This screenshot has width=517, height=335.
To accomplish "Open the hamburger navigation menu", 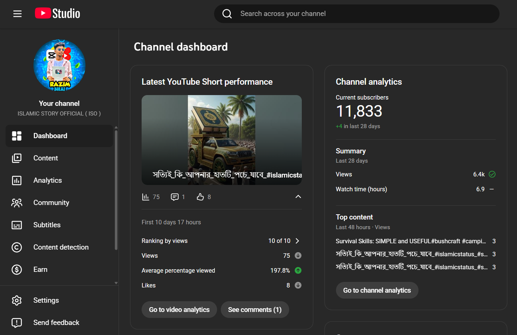I will [17, 14].
